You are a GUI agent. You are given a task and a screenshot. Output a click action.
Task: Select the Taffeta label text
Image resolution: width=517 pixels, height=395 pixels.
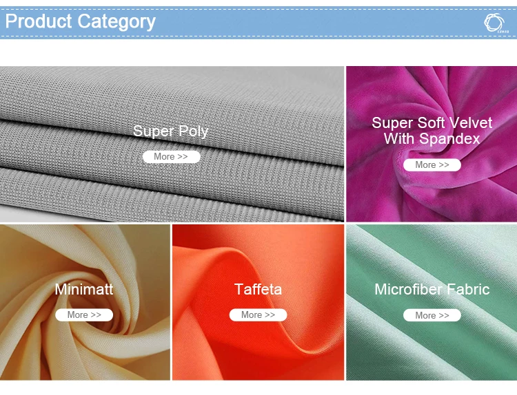258,290
